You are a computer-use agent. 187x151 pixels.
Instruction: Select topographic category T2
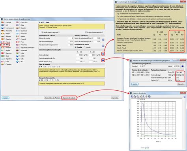pos(45,80)
